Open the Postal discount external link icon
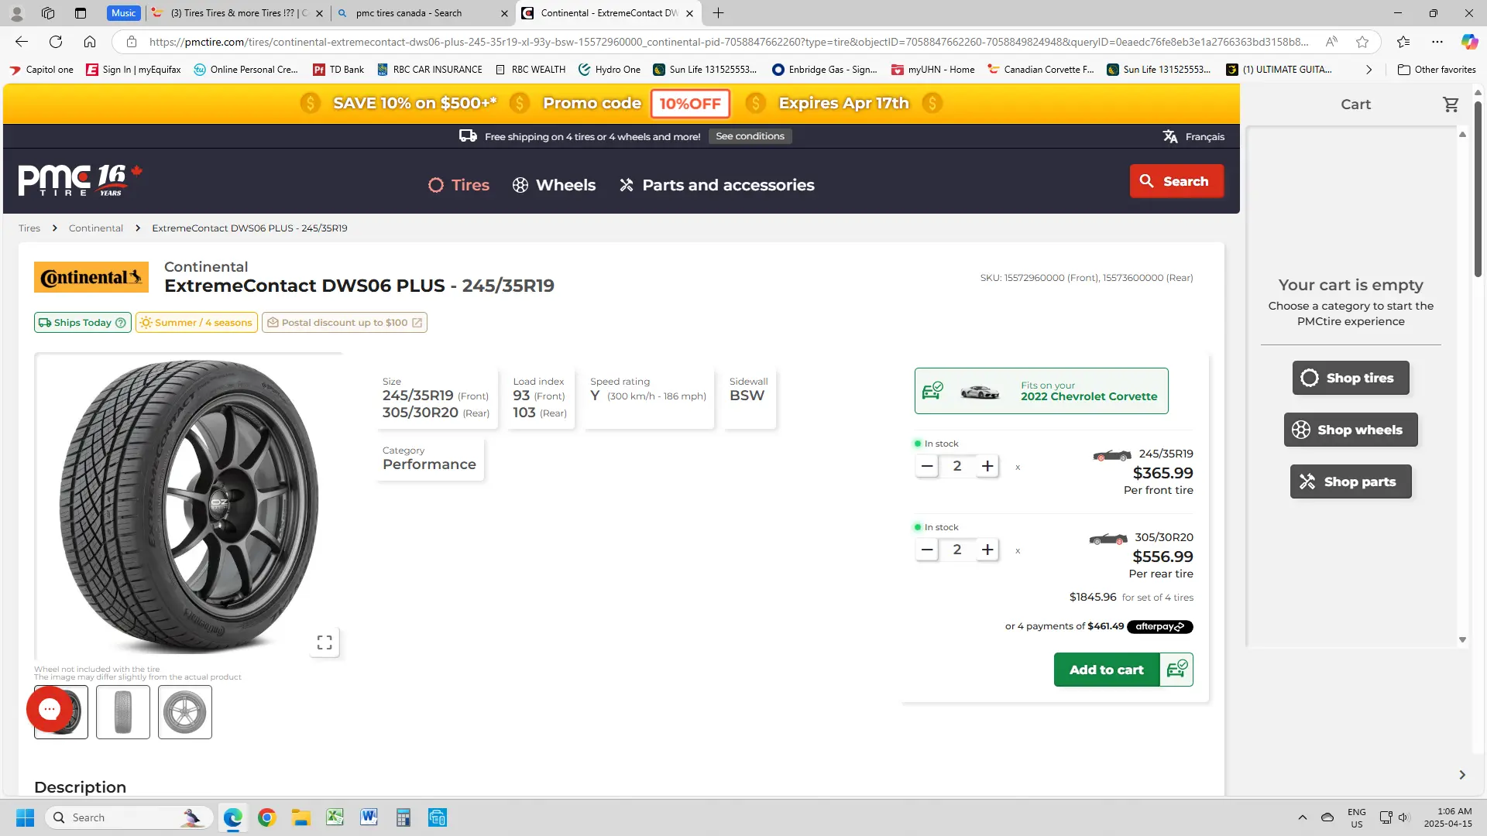 417,323
